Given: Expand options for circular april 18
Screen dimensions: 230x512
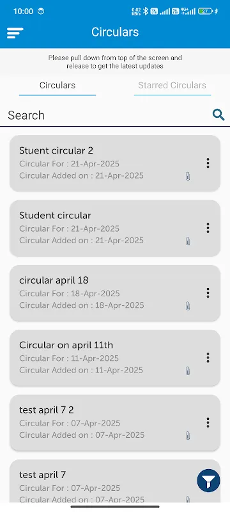Looking at the screenshot, I should point(208,292).
